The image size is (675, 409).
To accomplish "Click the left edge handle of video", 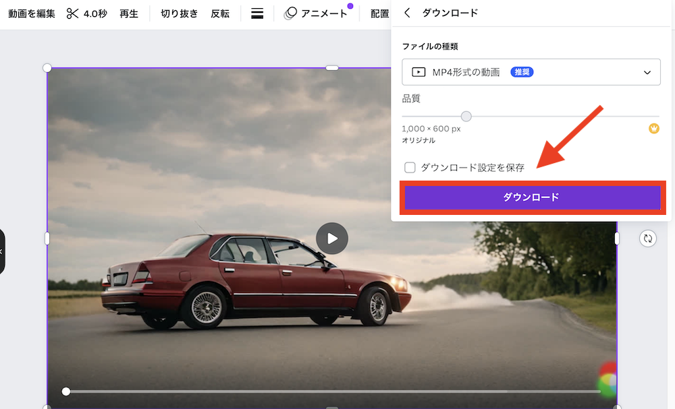I will click(x=47, y=238).
